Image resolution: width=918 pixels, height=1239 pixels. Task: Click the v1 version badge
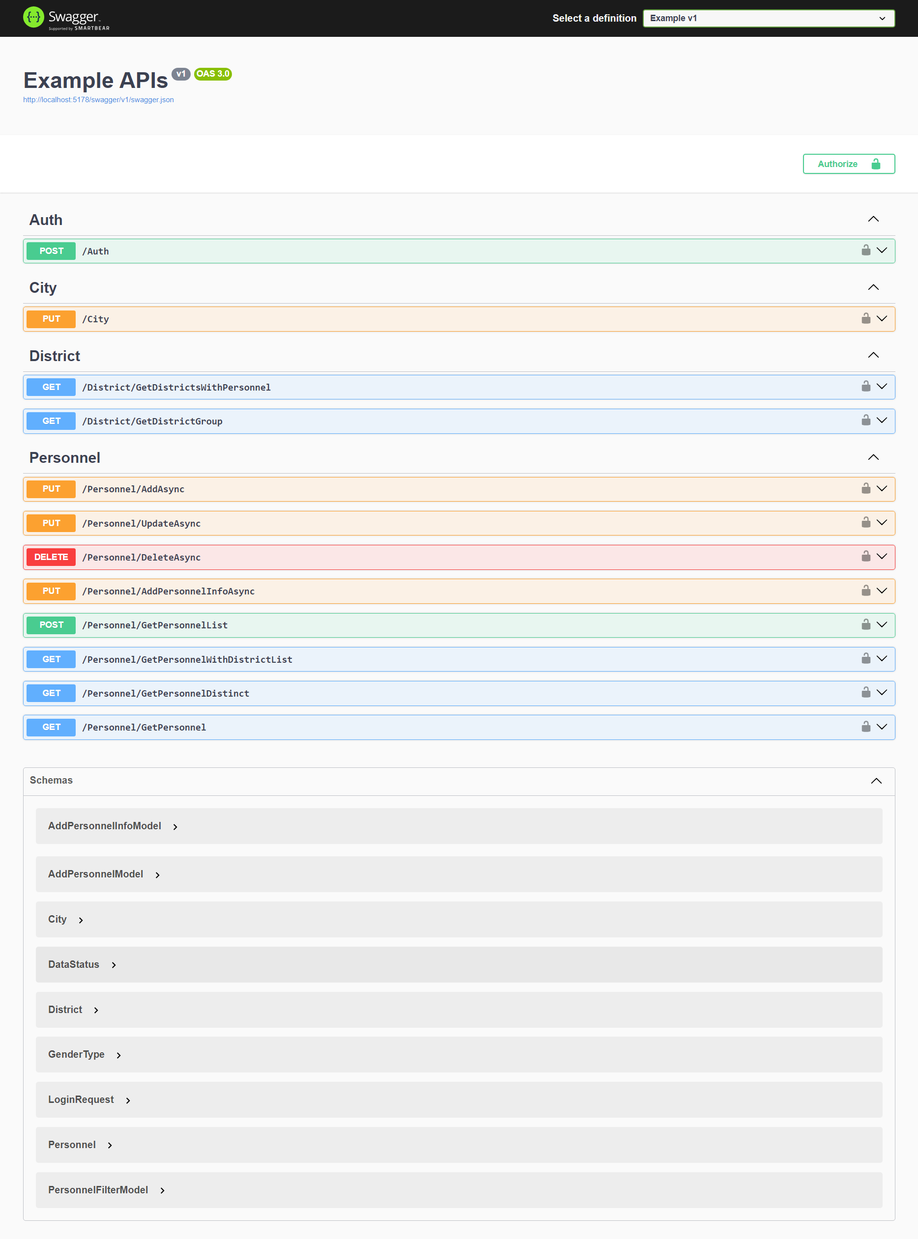tap(180, 74)
